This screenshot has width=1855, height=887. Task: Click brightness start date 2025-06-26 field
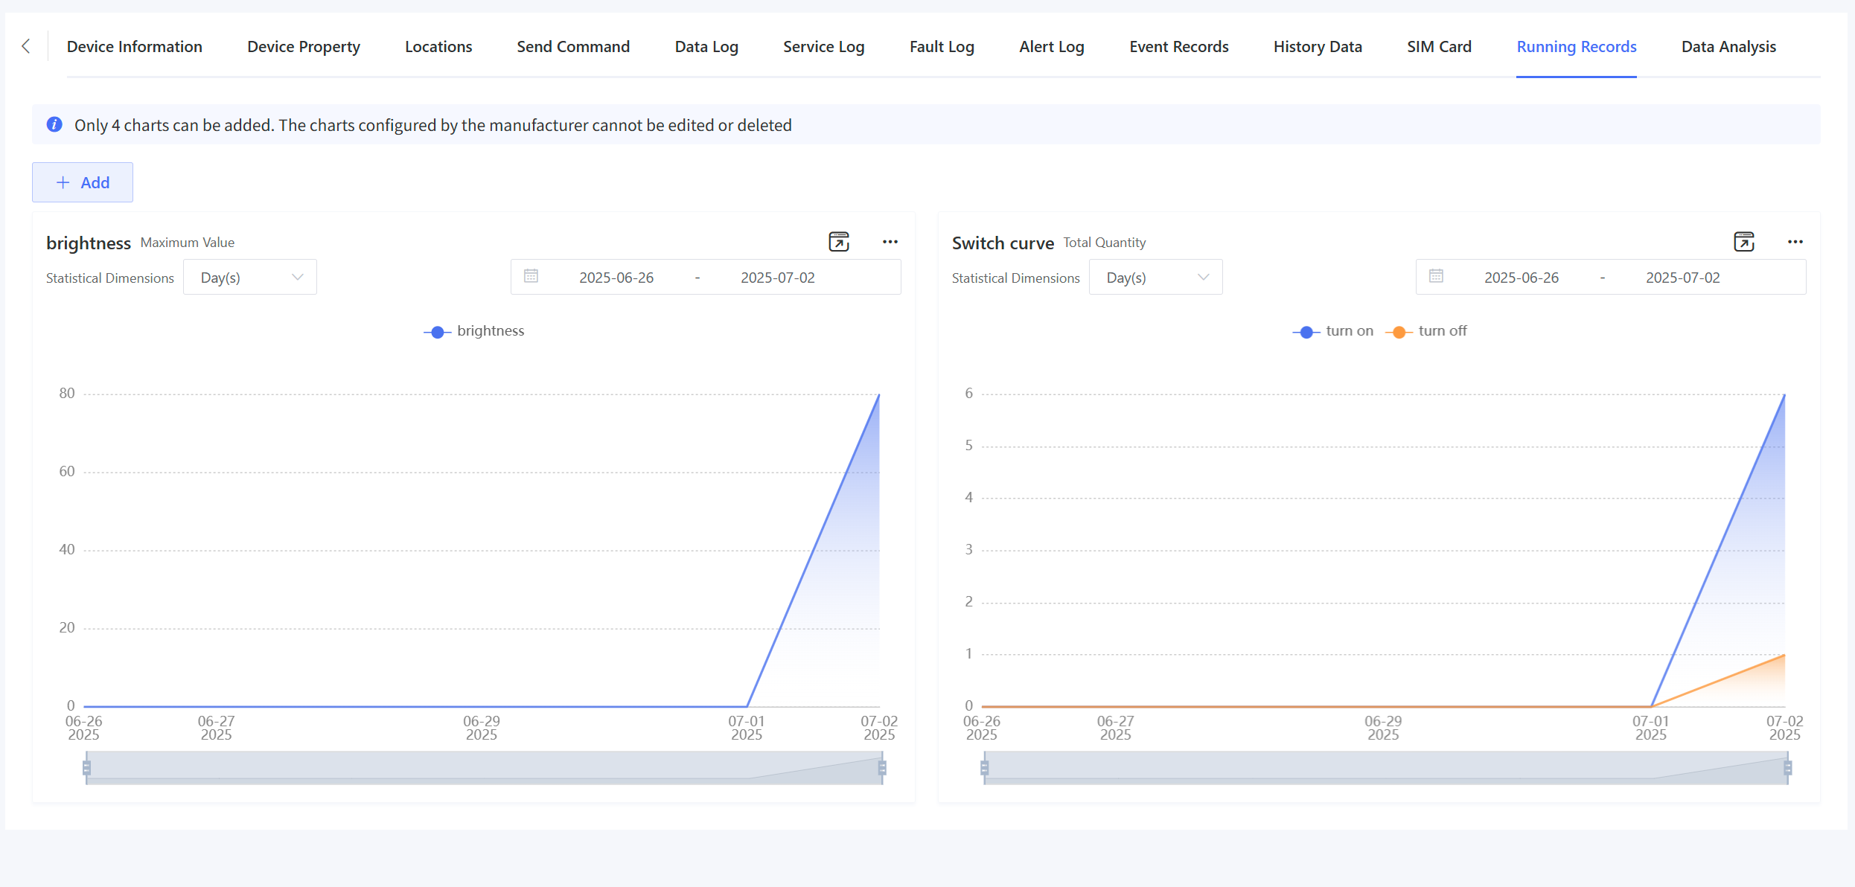pos(616,278)
